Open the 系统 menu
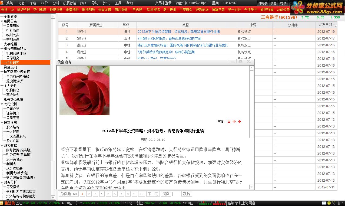 click(10, 3)
